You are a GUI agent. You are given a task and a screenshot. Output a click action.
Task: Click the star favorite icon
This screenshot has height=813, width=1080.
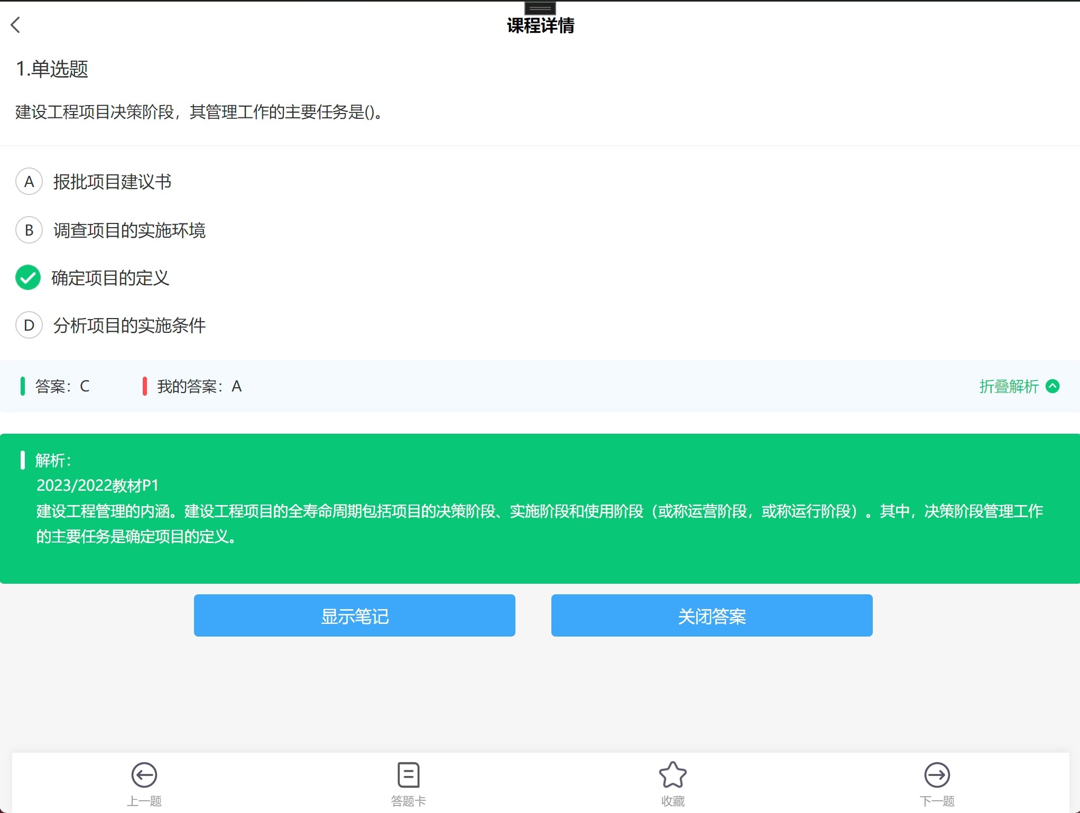tap(672, 775)
